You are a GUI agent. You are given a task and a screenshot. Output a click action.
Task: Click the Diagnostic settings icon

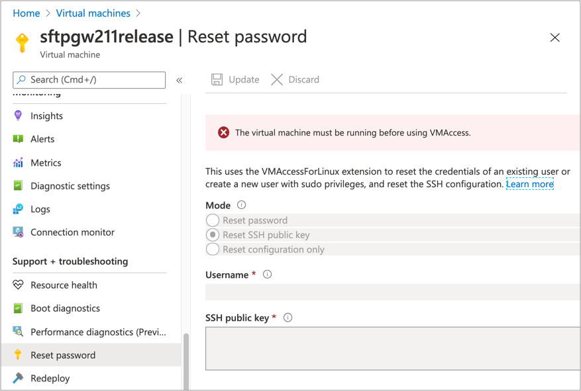pyautogui.click(x=18, y=185)
